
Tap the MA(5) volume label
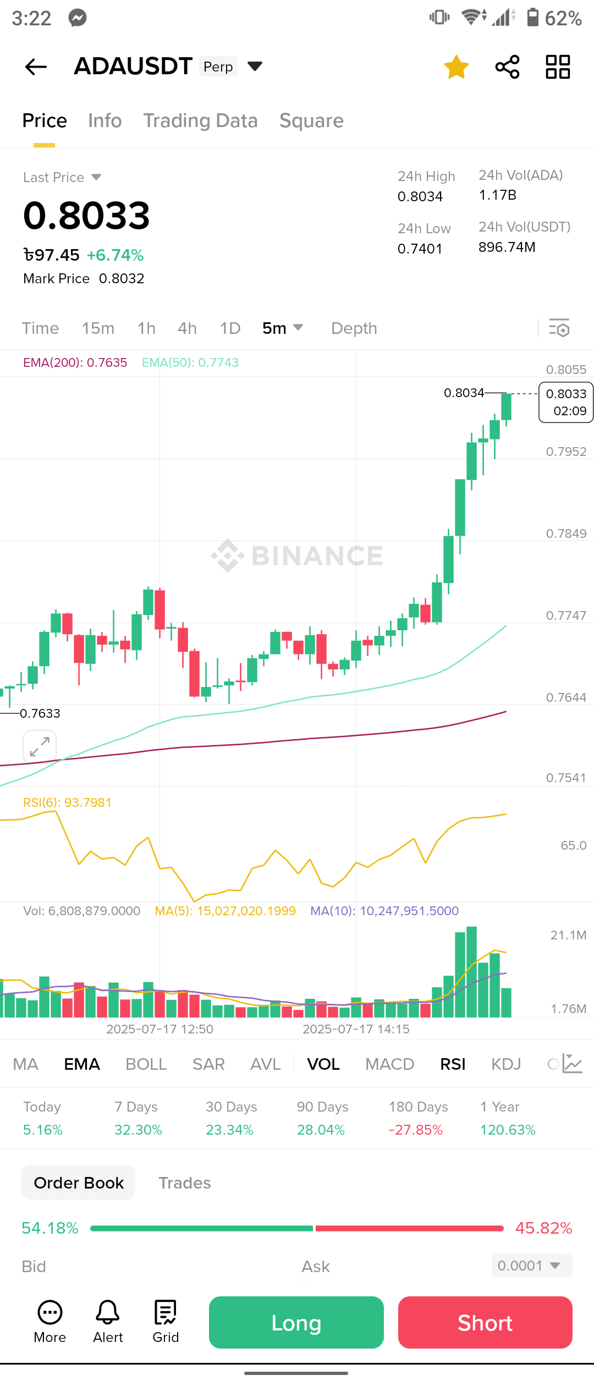point(226,911)
